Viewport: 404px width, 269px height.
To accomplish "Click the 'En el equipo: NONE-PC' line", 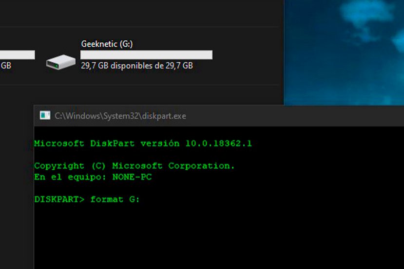I will [93, 177].
